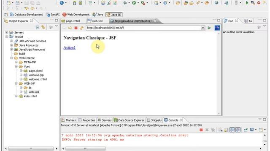Click the green Run toolbar button
Image resolution: width=270 pixels, height=151 pixels.
[134, 3]
